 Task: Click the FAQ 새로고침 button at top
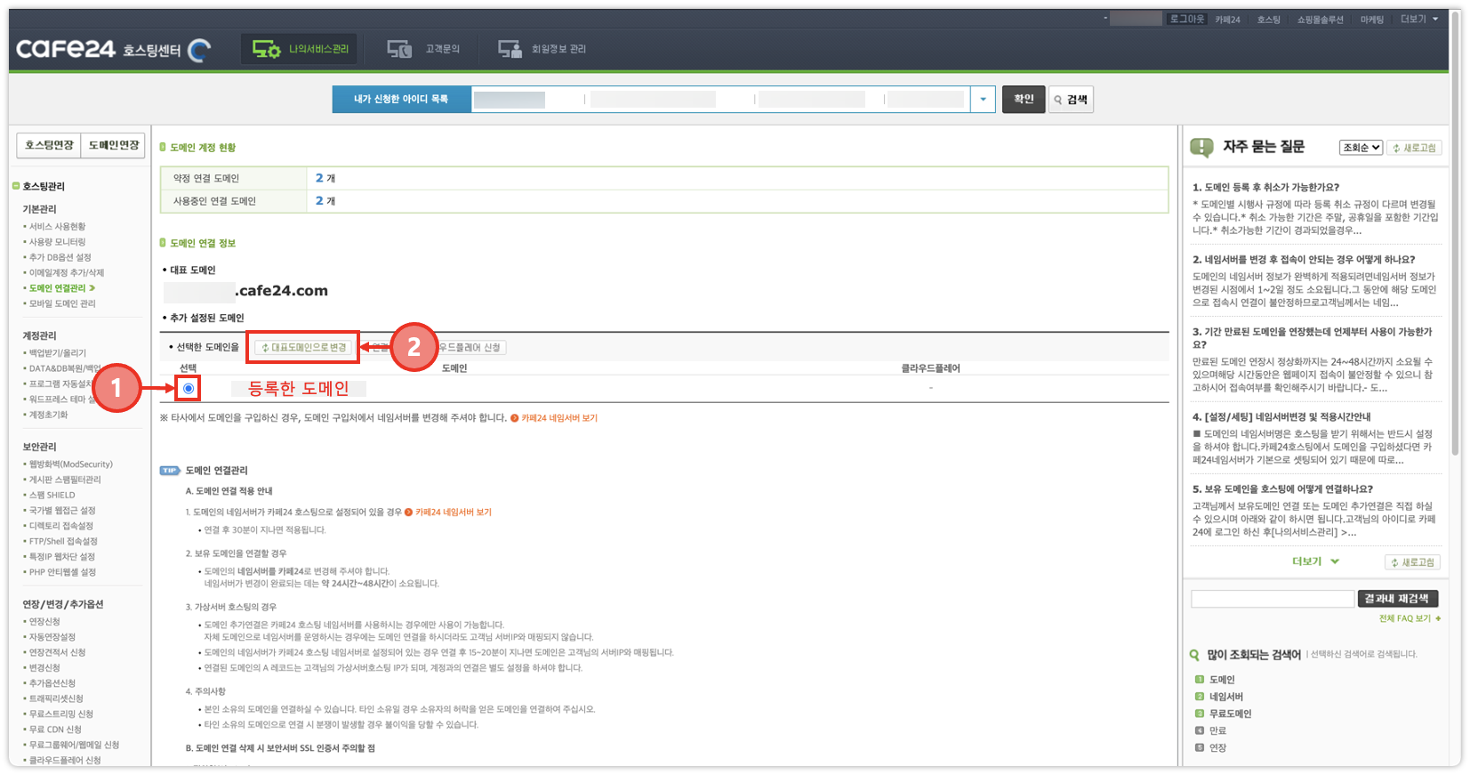coord(1415,148)
